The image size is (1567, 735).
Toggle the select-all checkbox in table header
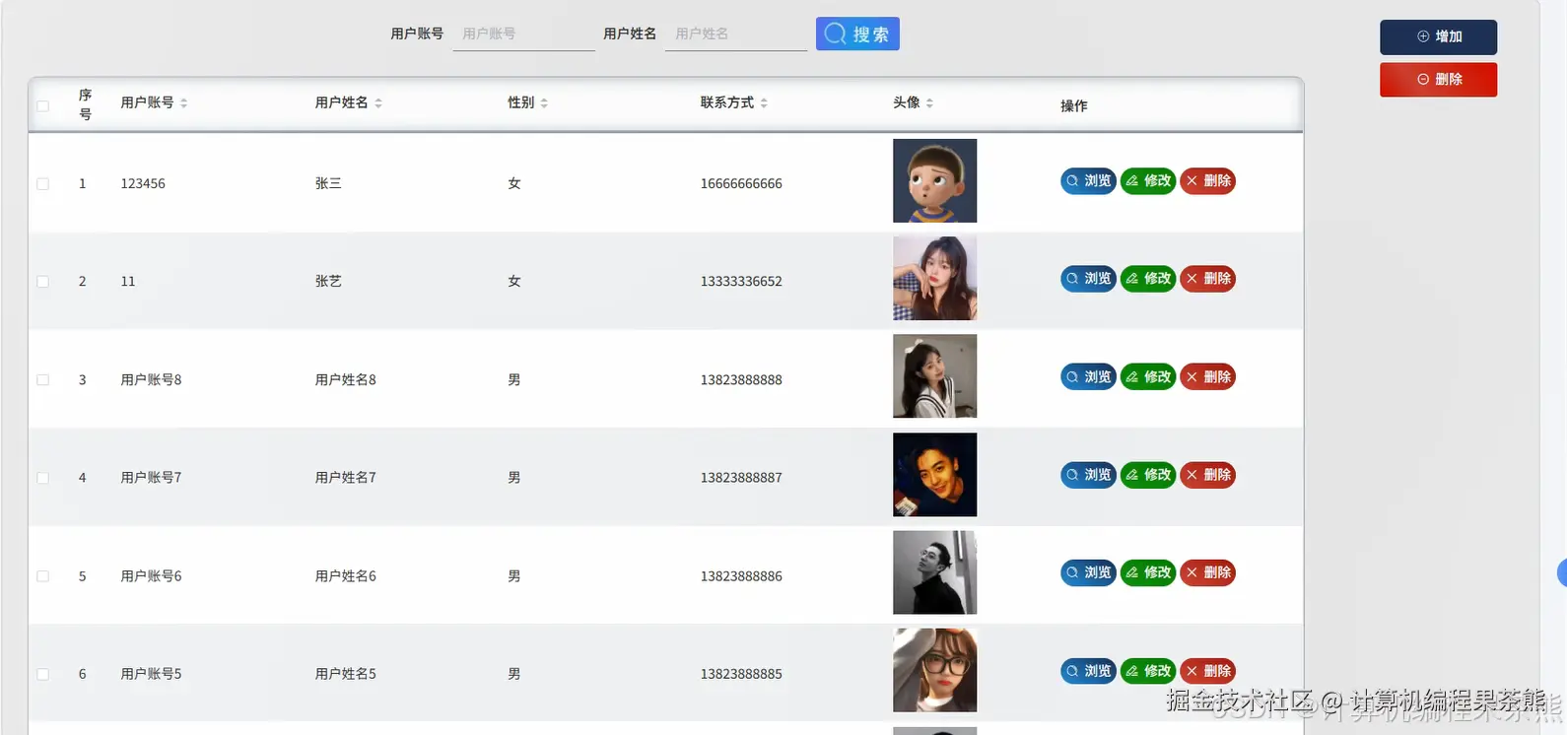(42, 105)
